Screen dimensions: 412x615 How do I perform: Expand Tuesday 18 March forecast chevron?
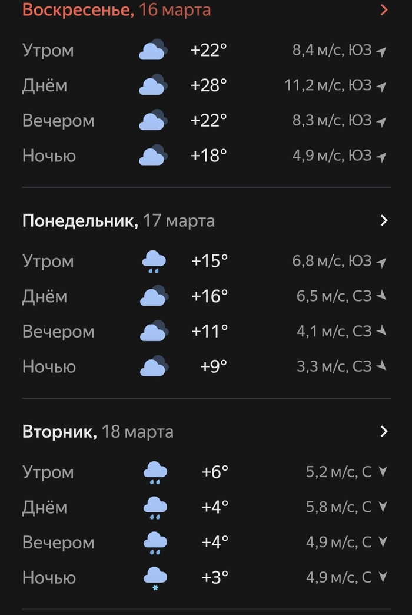pyautogui.click(x=384, y=431)
